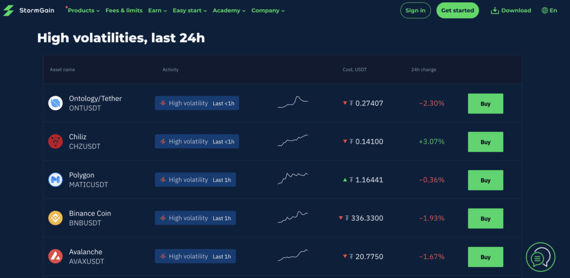Expand the Academy dropdown menu
Image resolution: width=570 pixels, height=278 pixels.
click(229, 11)
